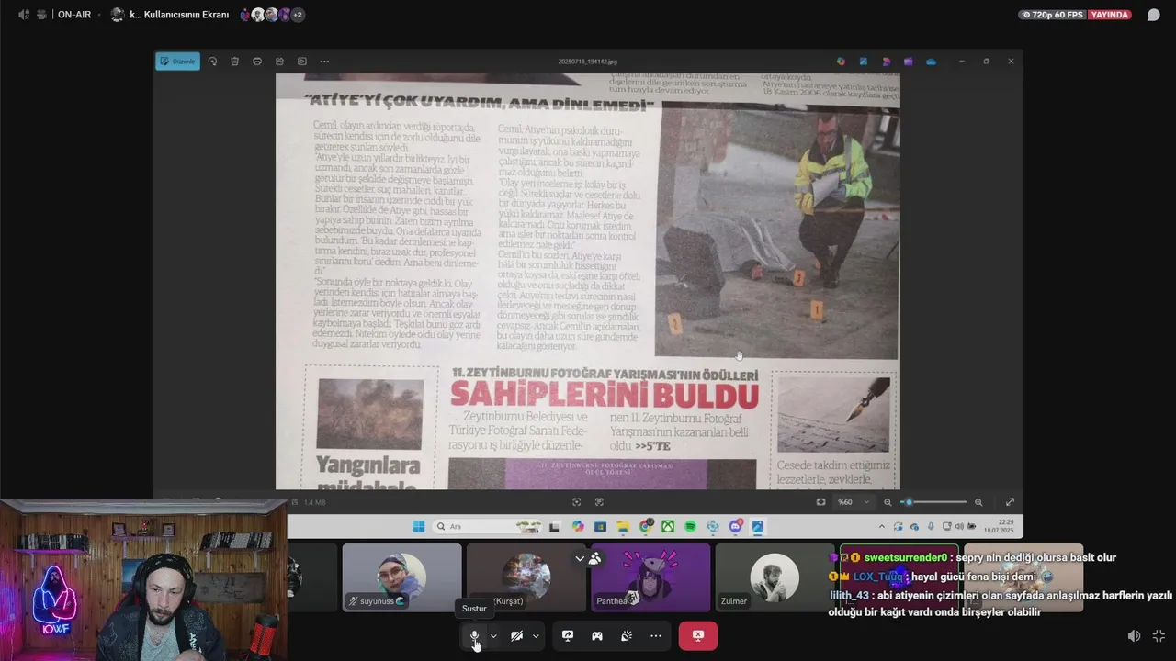Select suyunuss participant tile

[x=401, y=577]
